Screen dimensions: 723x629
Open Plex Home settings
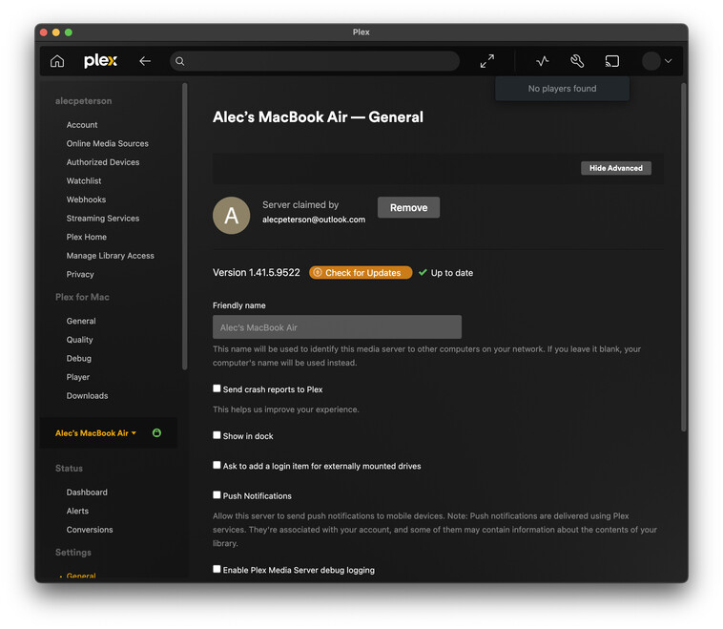pos(86,237)
